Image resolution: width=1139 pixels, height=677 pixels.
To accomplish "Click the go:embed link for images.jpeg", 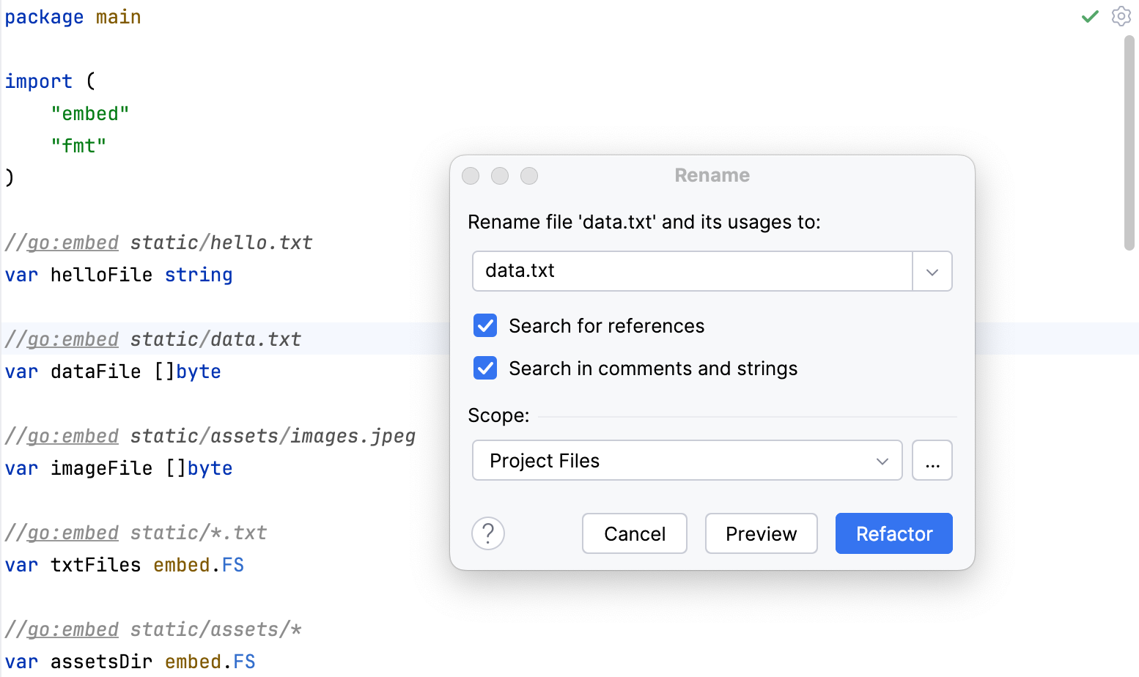I will click(71, 435).
